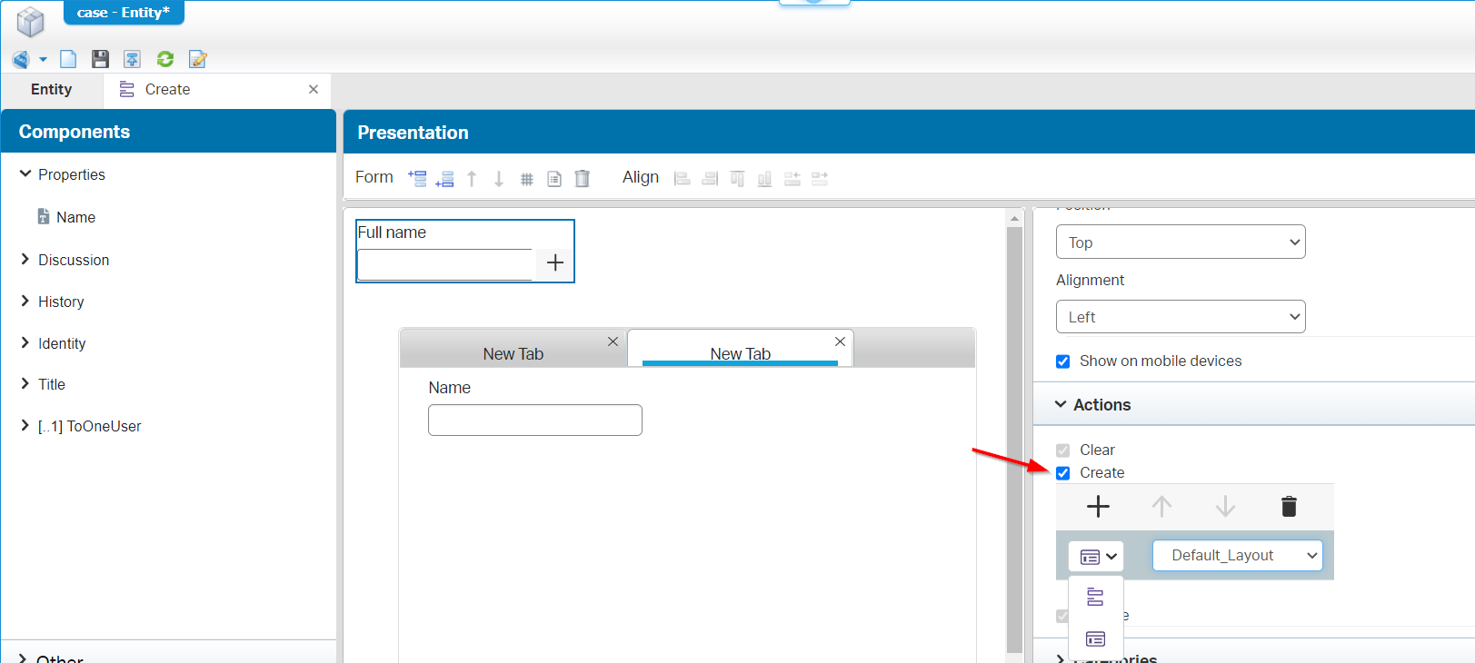Screen dimensions: 1475x663
Task: Open the Default_Layout dropdown
Action: click(x=1236, y=556)
